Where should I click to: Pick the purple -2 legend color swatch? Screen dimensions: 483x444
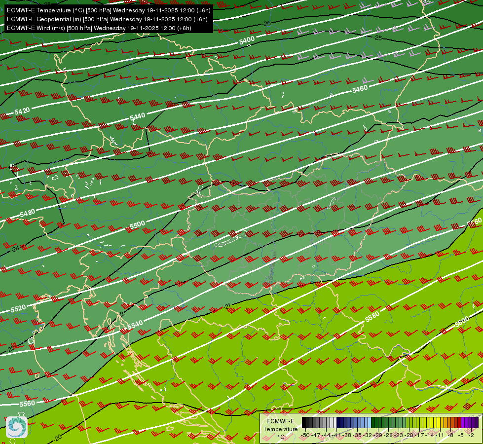473,422
